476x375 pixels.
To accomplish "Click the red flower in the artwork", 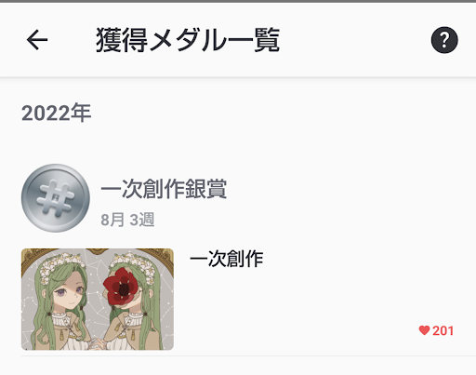I will coord(121,286).
